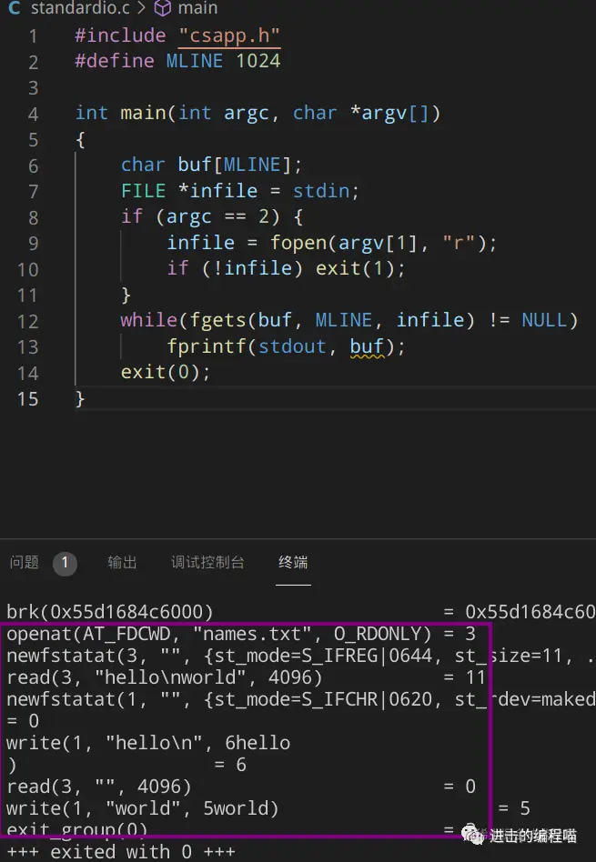The image size is (596, 862).
Task: Click line number 9 in the gutter
Action: [x=33, y=243]
